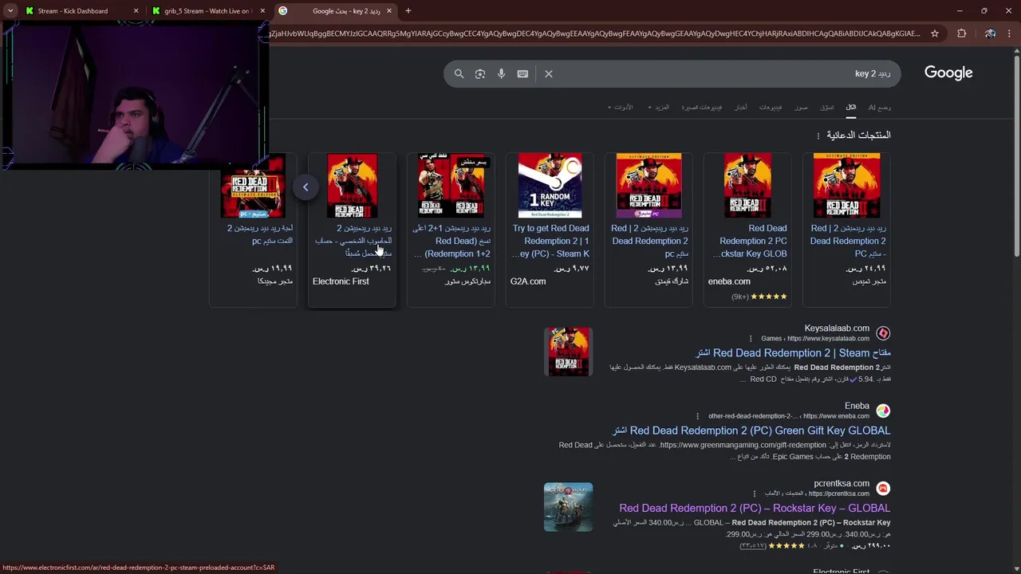
Task: Open the 13.99 priced Steam PC product
Action: pyautogui.click(x=648, y=229)
